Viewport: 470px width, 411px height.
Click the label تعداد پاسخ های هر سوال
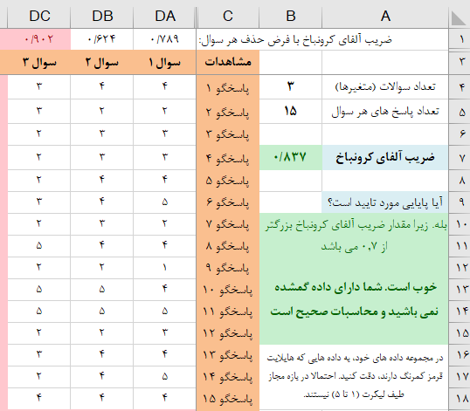pyautogui.click(x=385, y=112)
